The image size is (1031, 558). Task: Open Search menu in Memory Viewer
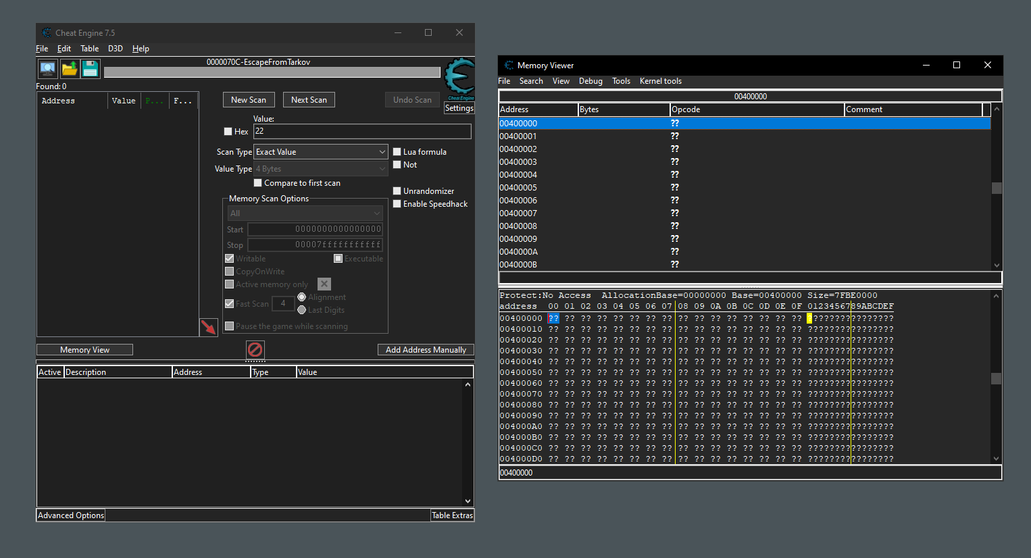tap(531, 81)
